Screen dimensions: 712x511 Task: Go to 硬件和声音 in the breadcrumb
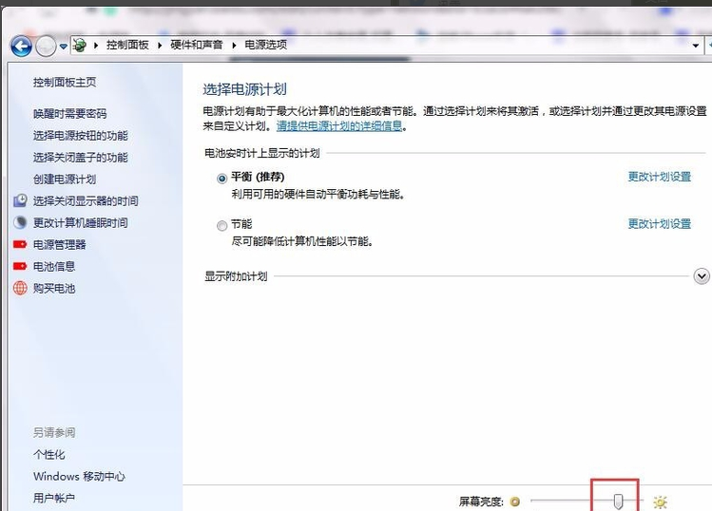tap(201, 45)
